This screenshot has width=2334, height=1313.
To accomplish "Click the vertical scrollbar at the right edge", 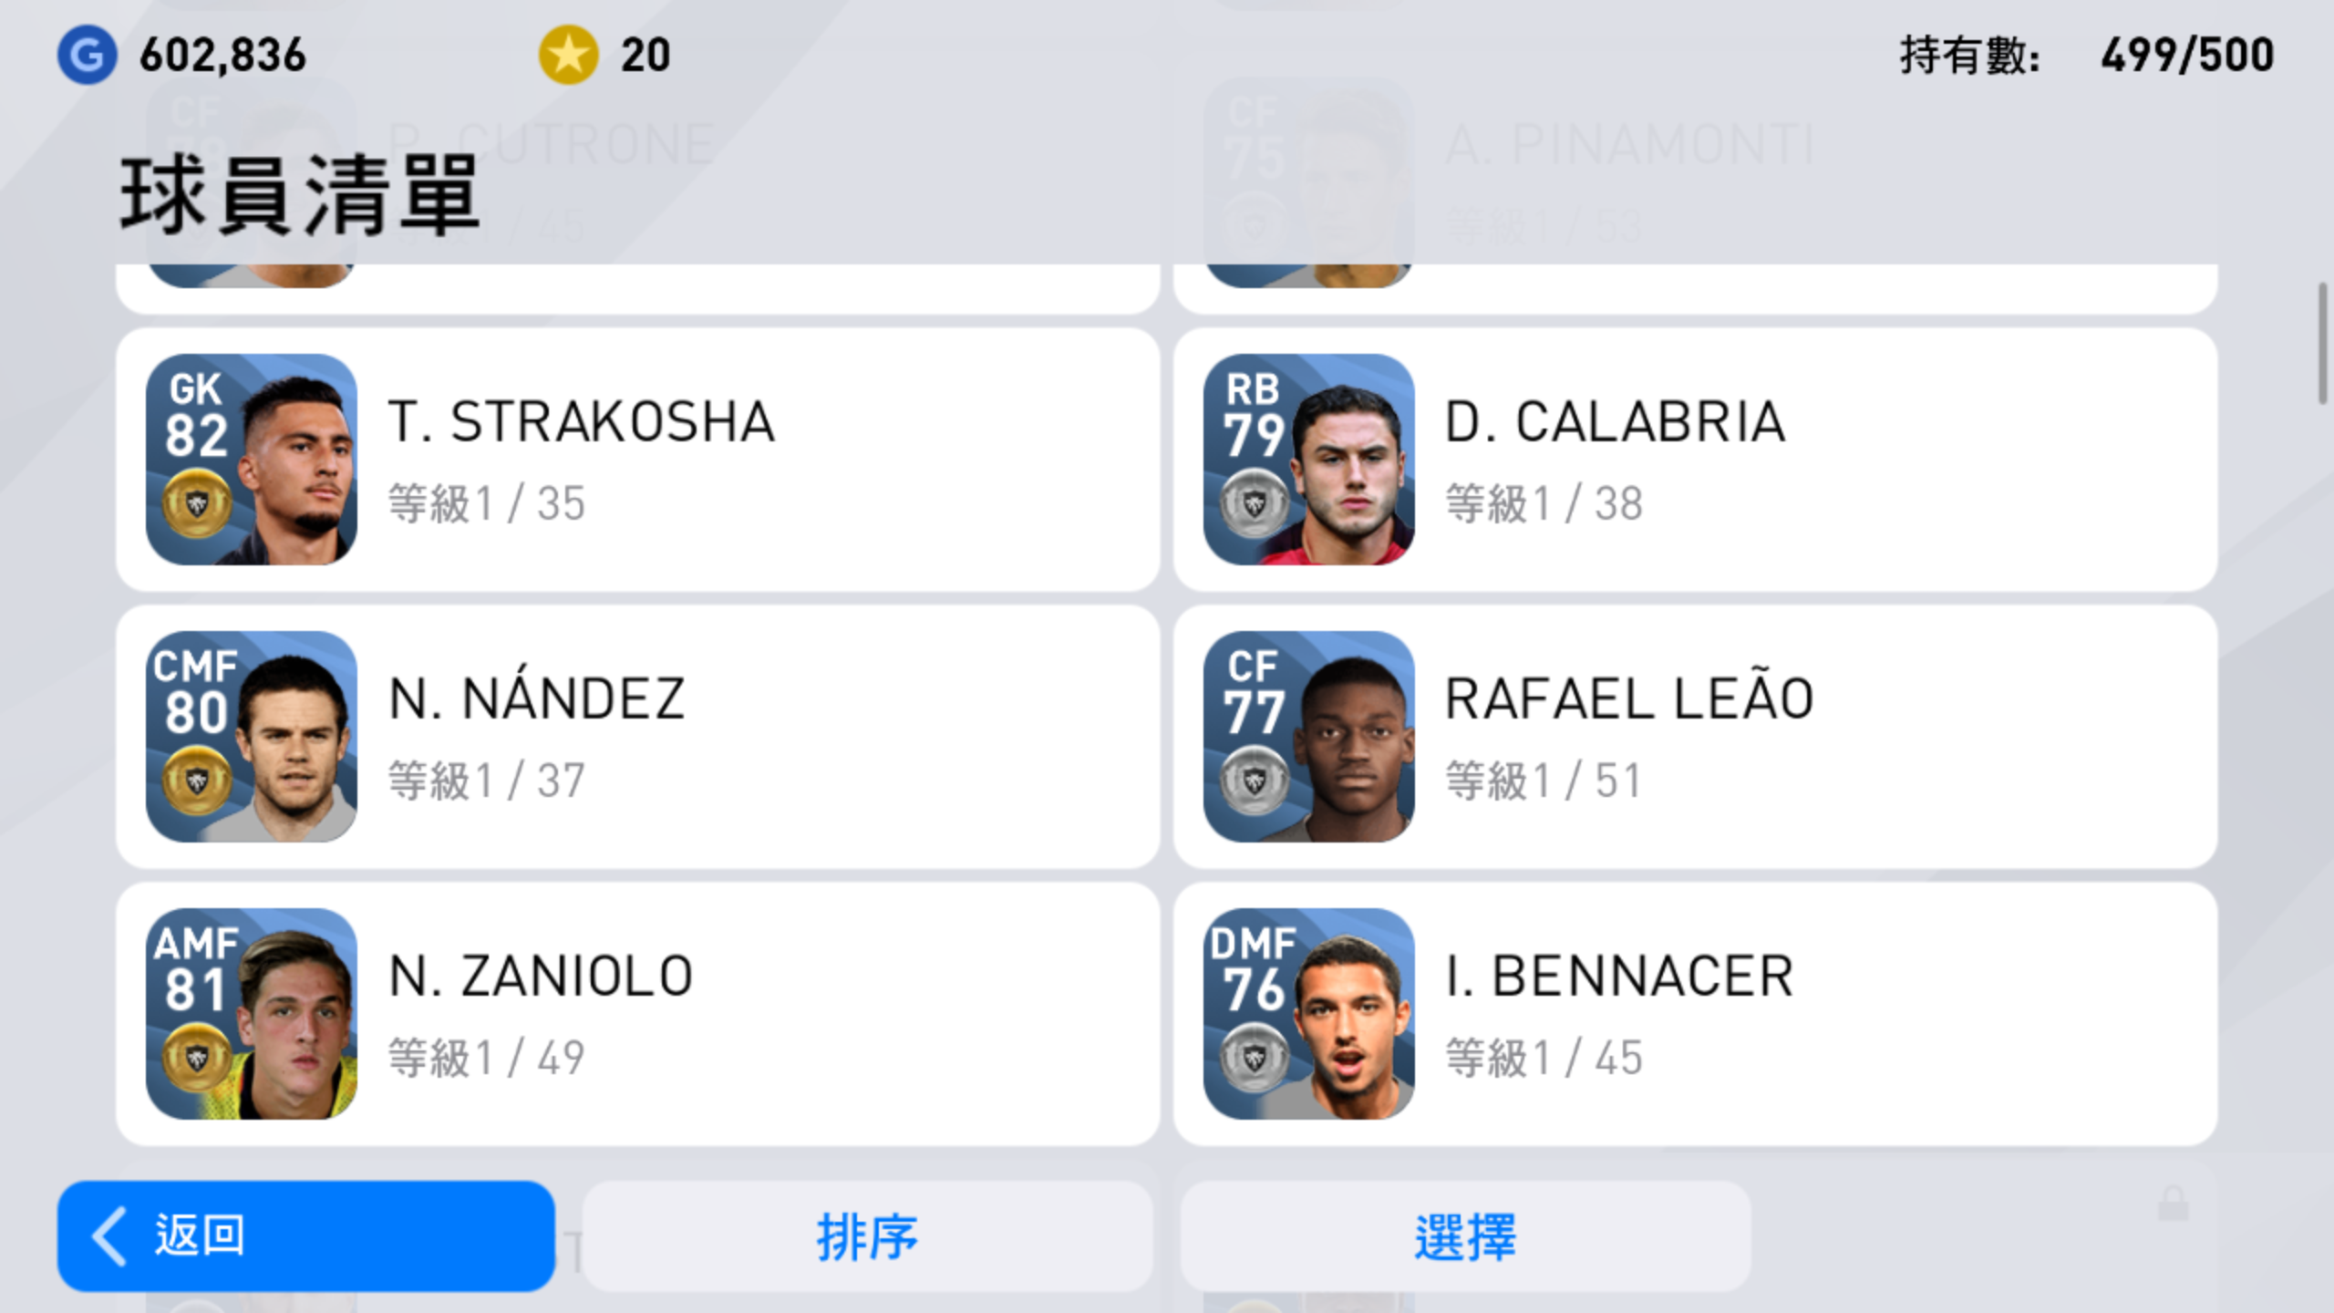I will pos(2322,344).
